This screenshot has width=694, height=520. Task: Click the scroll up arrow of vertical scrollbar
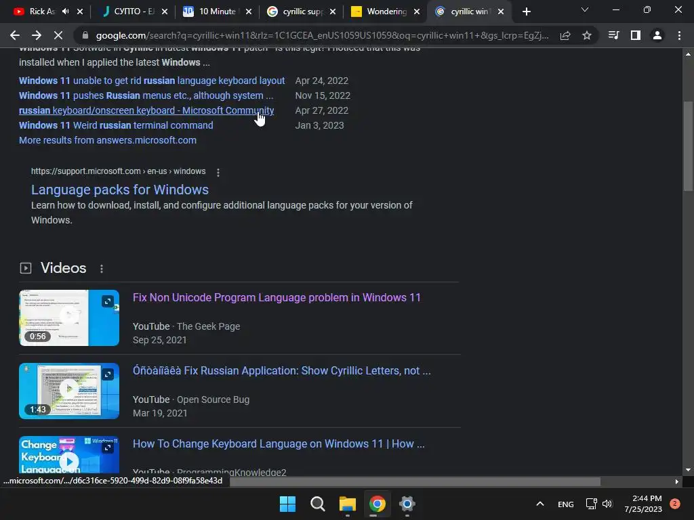[x=688, y=54]
